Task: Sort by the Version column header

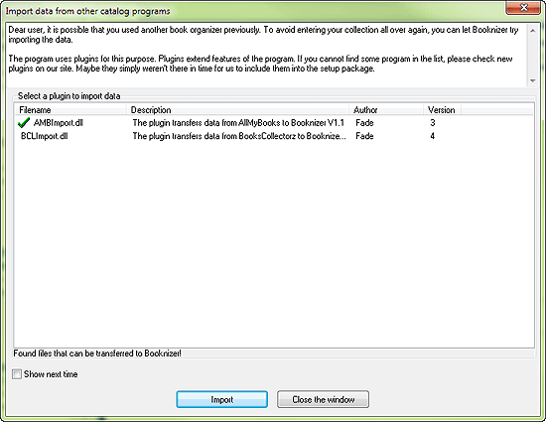Action: click(x=443, y=110)
